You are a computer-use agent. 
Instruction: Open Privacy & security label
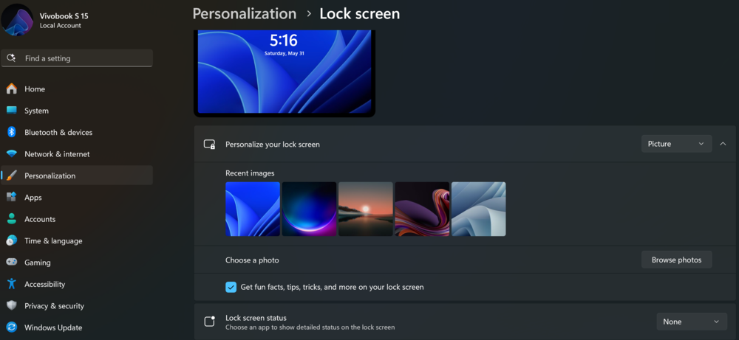click(x=54, y=305)
